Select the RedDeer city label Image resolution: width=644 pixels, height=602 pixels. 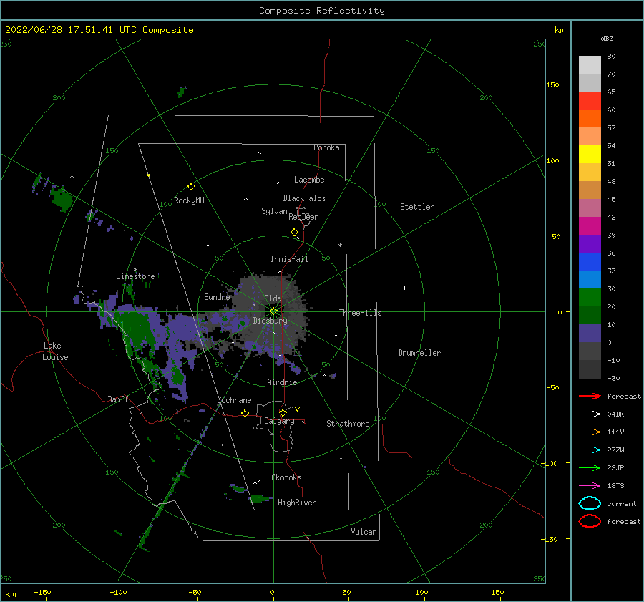303,217
